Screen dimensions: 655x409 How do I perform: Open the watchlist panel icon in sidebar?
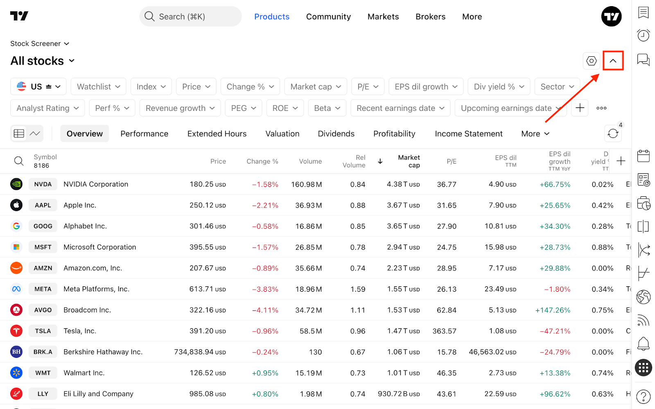tap(643, 12)
